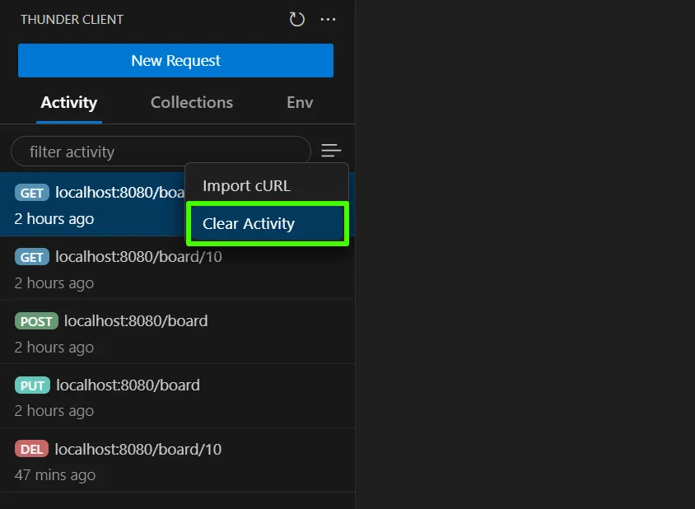This screenshot has height=509, width=695.
Task: Open PUT localhost:8080/board request
Action: pyautogui.click(x=177, y=396)
